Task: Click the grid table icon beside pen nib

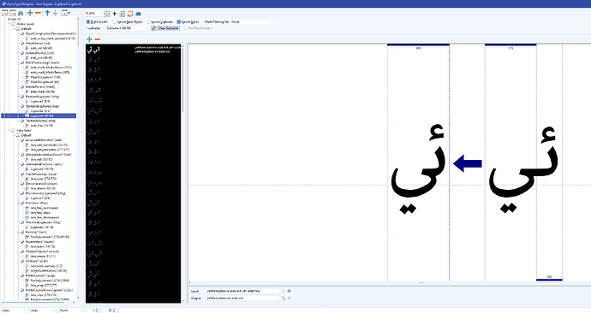Action: (x=122, y=14)
